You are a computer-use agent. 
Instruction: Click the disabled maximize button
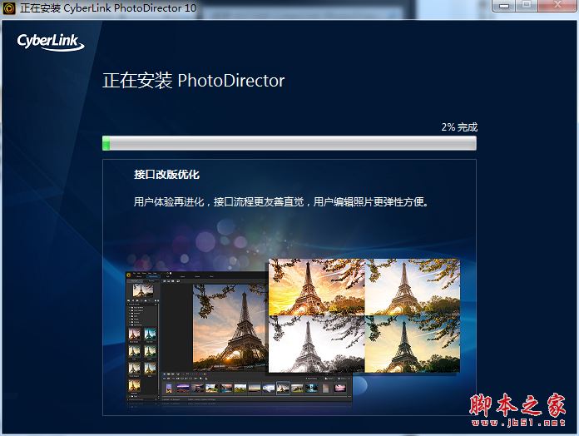527,5
